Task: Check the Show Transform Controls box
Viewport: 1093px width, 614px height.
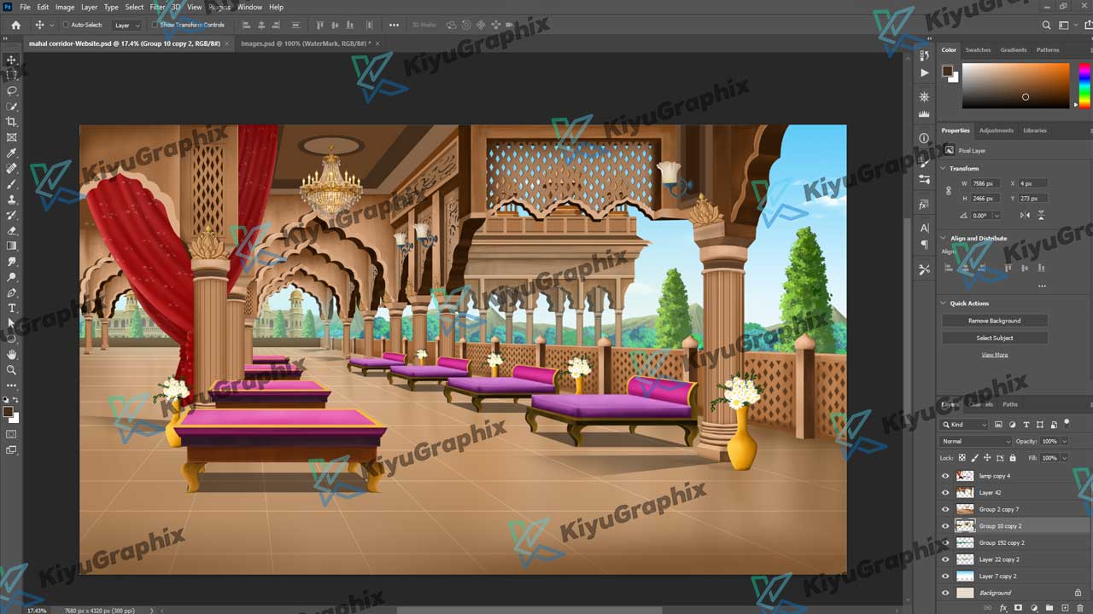Action: (155, 25)
